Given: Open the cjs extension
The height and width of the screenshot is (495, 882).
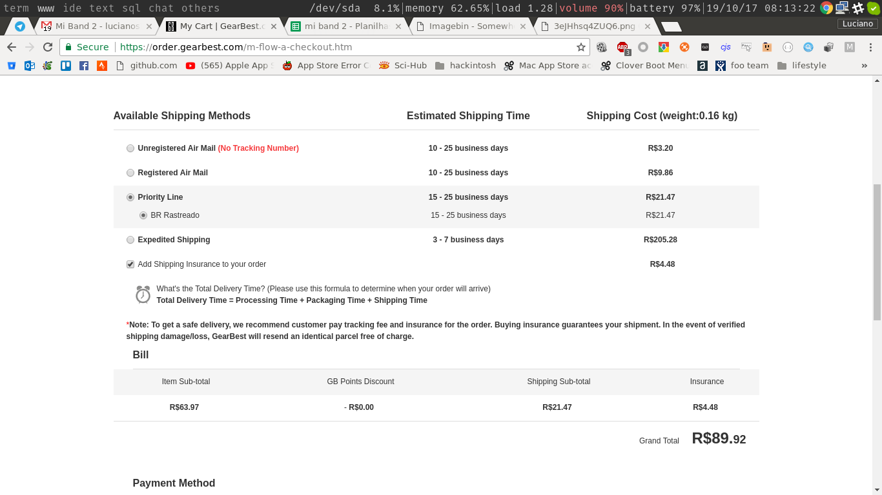Looking at the screenshot, I should coord(726,47).
